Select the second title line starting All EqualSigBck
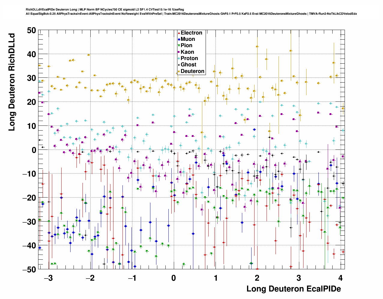383x299 pixels. point(191,14)
